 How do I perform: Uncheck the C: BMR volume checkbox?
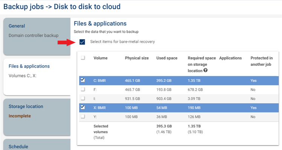[x=83, y=80]
